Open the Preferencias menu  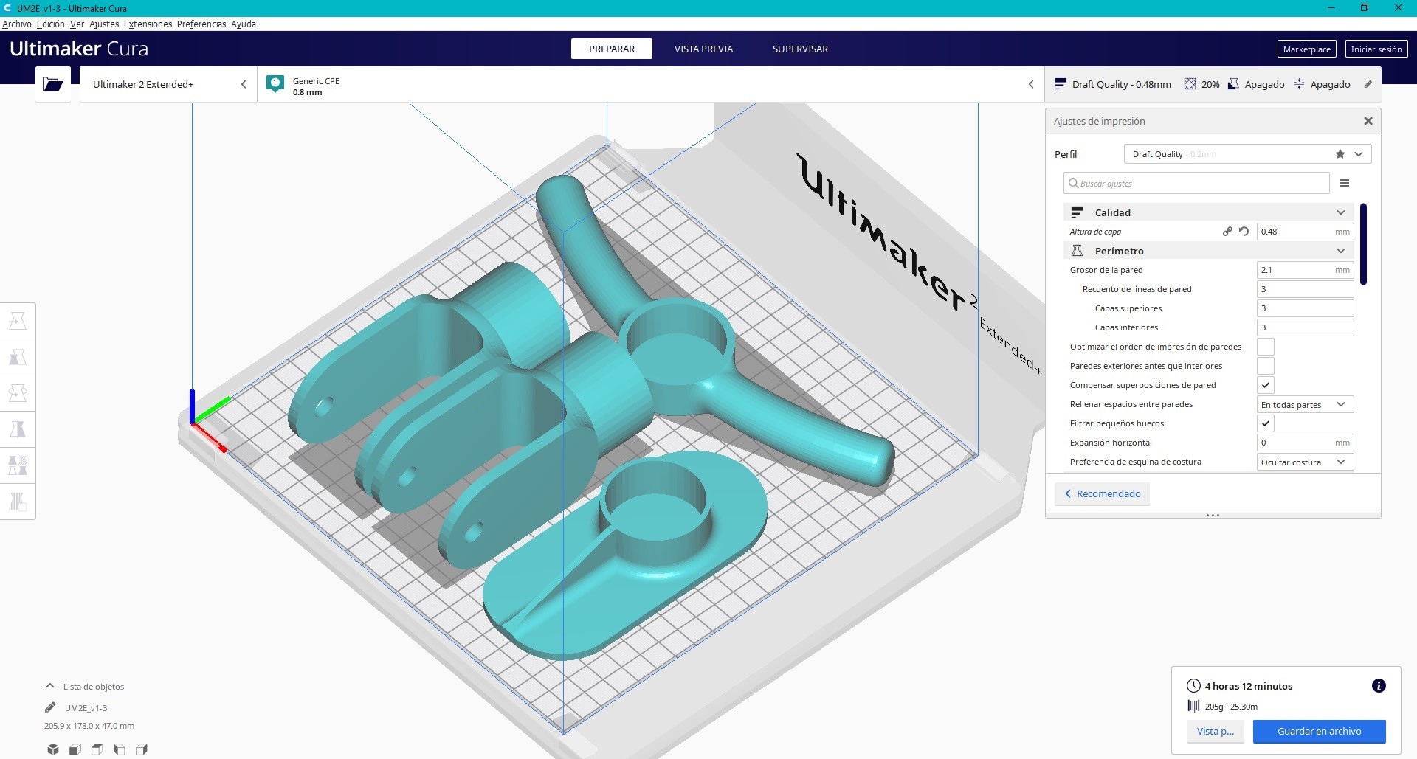coord(201,24)
